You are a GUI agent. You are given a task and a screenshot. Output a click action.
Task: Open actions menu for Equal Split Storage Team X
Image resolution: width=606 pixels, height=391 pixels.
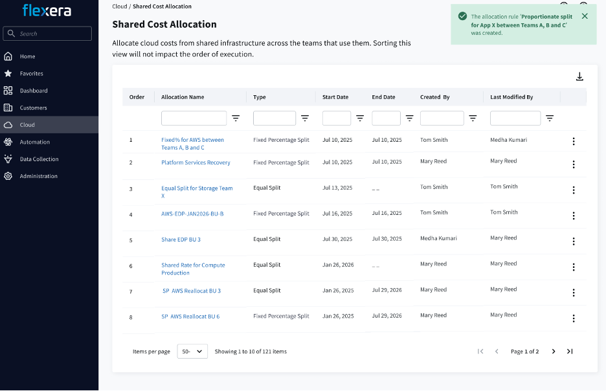pos(574,190)
